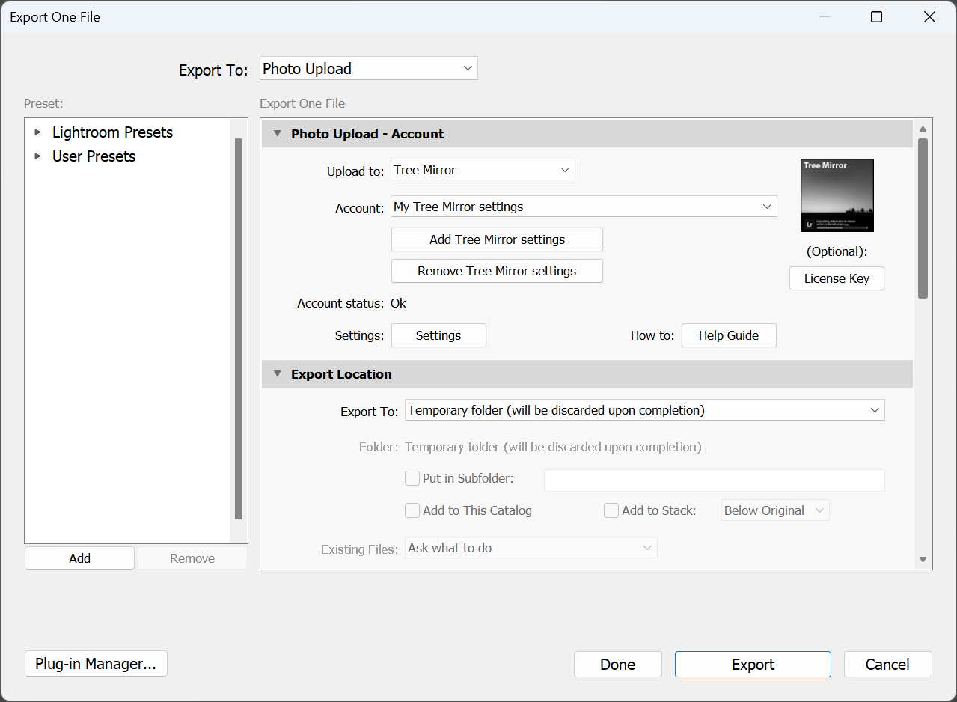Screen dimensions: 957x702
Task: Open the Upload to Tree Mirror dropdown
Action: 483,170
